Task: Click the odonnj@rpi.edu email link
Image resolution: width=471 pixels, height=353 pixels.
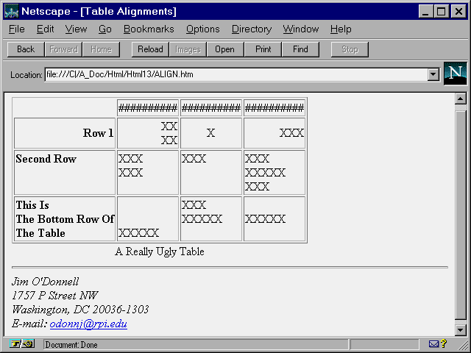Action: (x=88, y=324)
